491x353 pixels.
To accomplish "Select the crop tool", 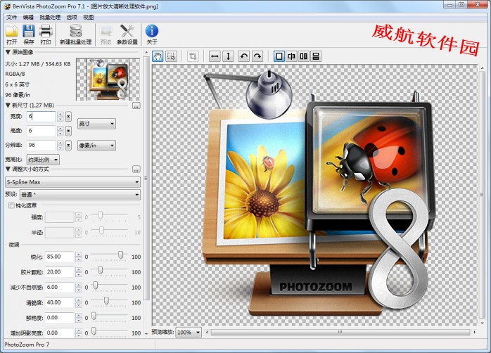I will [x=193, y=56].
